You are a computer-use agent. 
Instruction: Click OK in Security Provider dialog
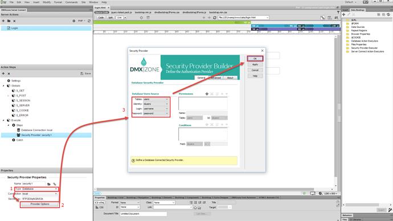(x=255, y=59)
